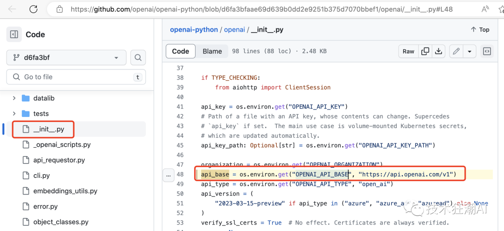
Task: Expand the tests folder
Action: 14,114
